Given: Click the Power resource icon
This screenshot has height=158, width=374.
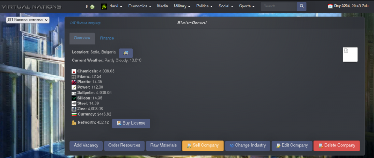Looking at the screenshot, I should [74, 87].
